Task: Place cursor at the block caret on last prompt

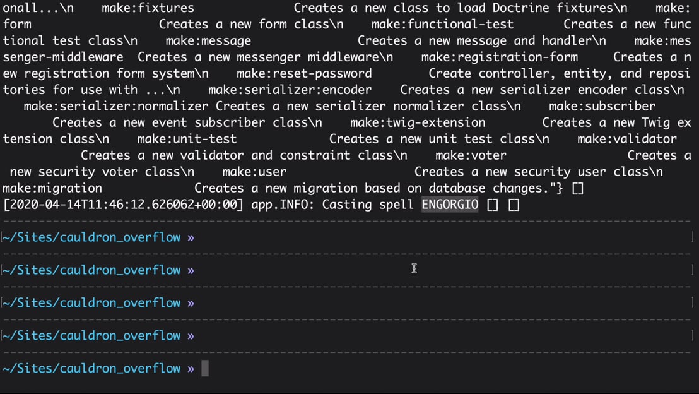Action: tap(205, 369)
